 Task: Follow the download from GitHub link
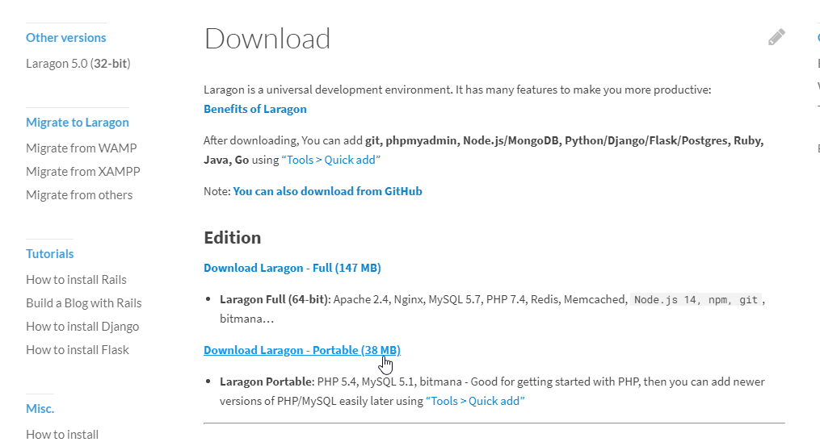click(x=327, y=191)
